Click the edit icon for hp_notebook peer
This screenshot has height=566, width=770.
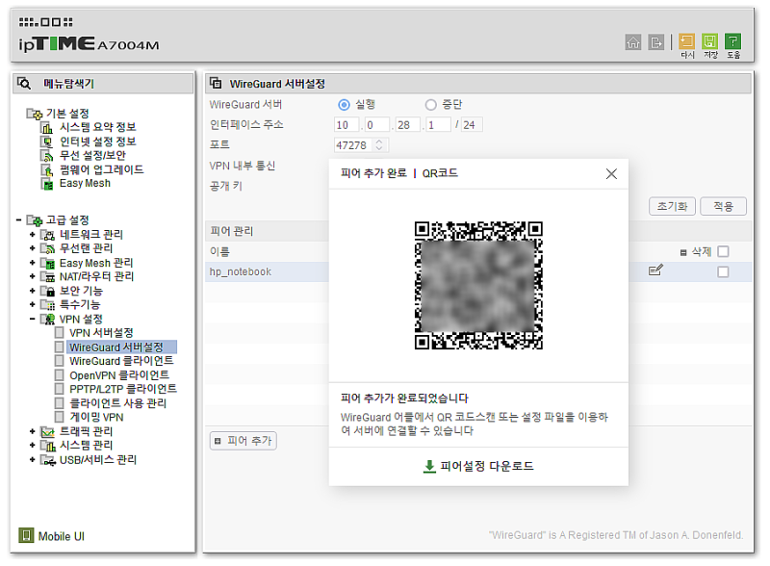655,270
